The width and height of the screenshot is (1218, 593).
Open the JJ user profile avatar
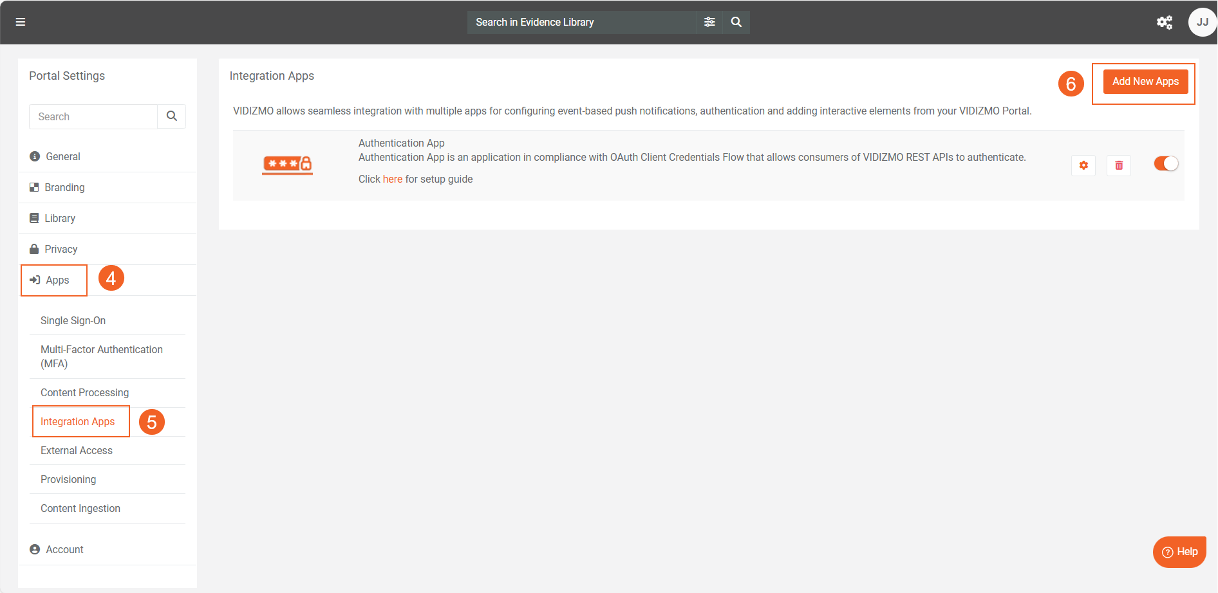(1201, 23)
